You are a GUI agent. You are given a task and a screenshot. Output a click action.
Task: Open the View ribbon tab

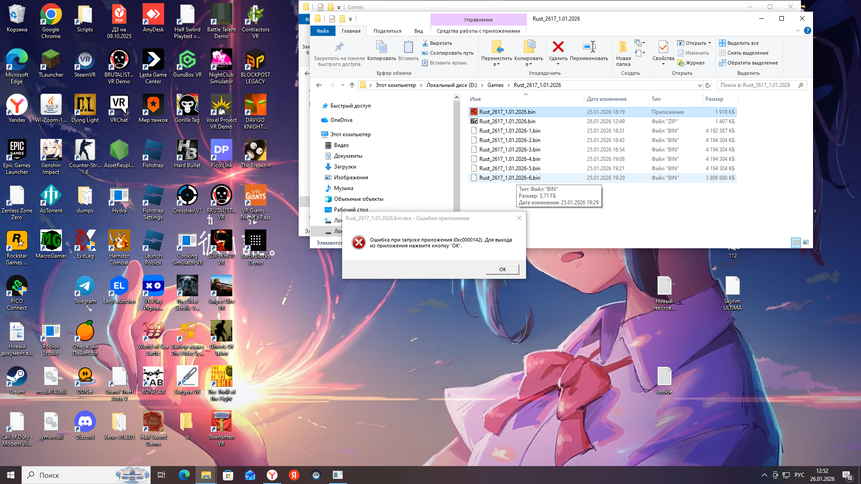click(418, 31)
